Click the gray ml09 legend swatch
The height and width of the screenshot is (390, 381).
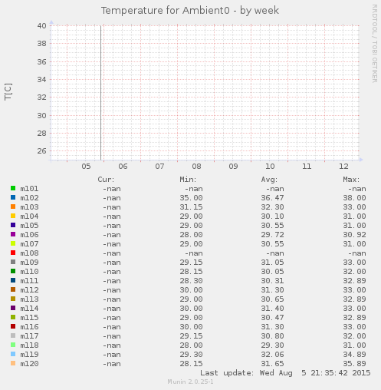pyautogui.click(x=13, y=262)
